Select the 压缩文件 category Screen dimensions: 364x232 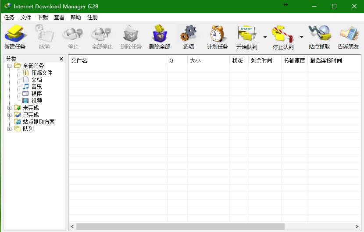coord(42,73)
